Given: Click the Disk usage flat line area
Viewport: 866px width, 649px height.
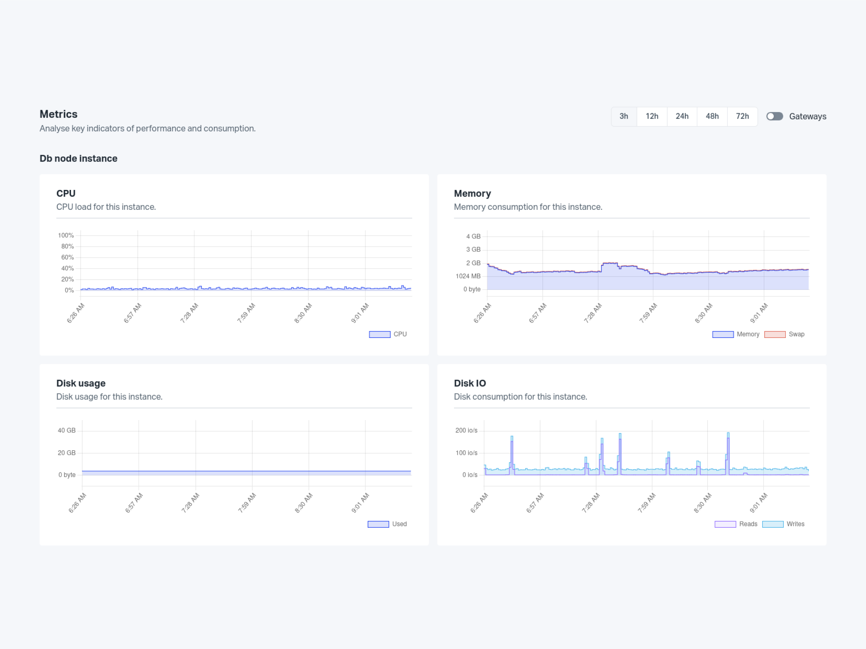Looking at the screenshot, I should point(247,472).
